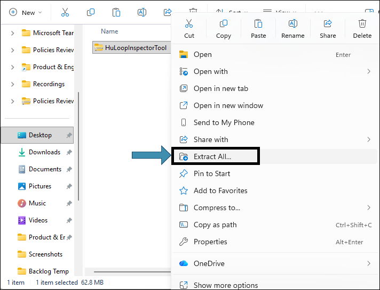Select Desktop in quick access
This screenshot has height=290, width=380.
(37, 135)
